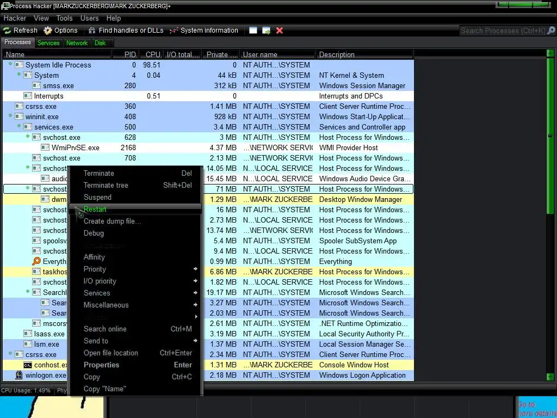This screenshot has height=418, width=557.
Task: Open the Help menu
Action: click(x=113, y=18)
